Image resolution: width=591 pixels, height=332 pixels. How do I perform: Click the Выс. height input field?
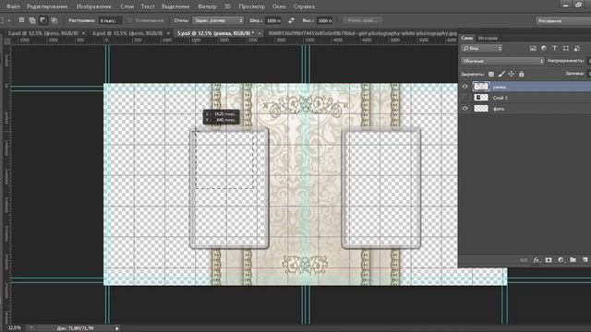point(324,20)
